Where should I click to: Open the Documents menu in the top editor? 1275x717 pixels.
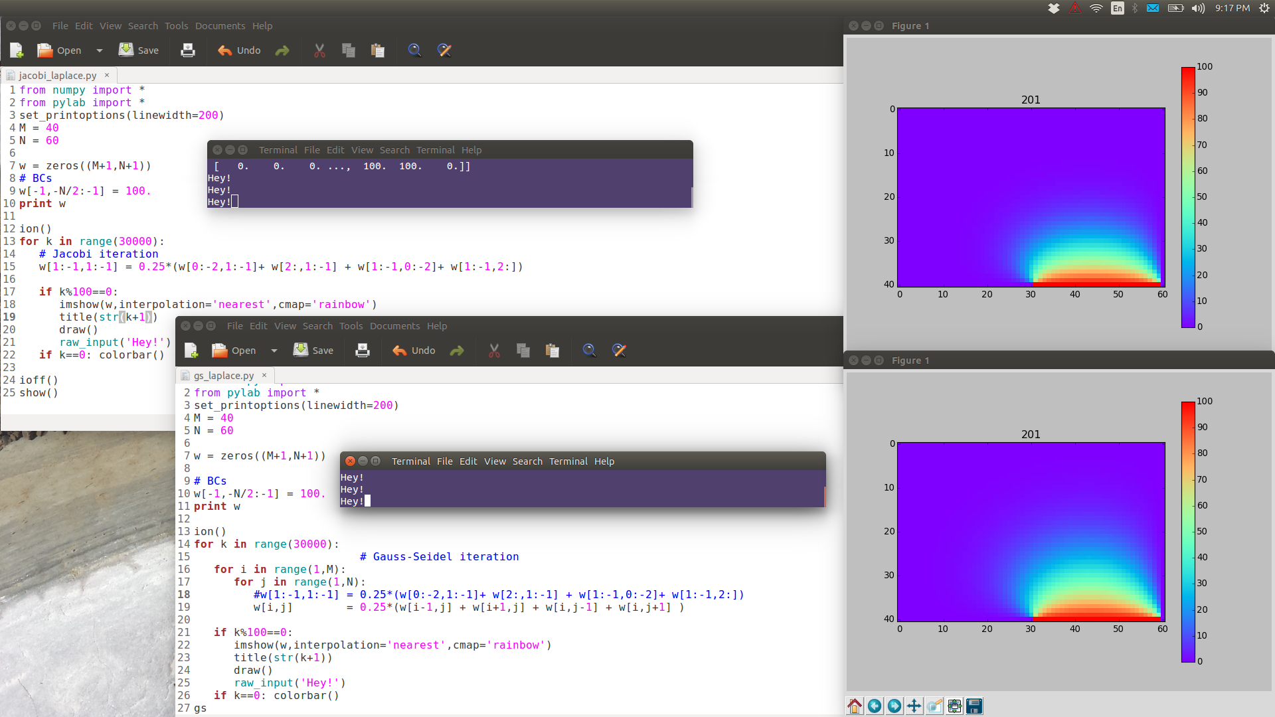220,26
